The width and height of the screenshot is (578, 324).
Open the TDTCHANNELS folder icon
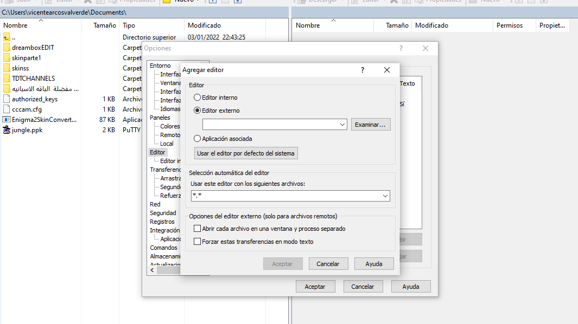(7, 79)
